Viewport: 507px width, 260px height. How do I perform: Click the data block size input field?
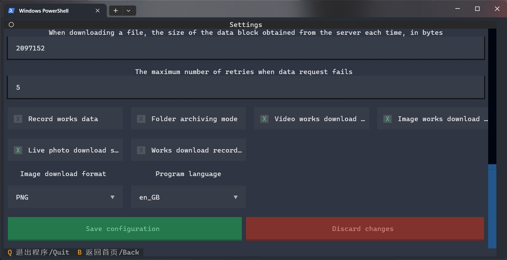[x=246, y=48]
